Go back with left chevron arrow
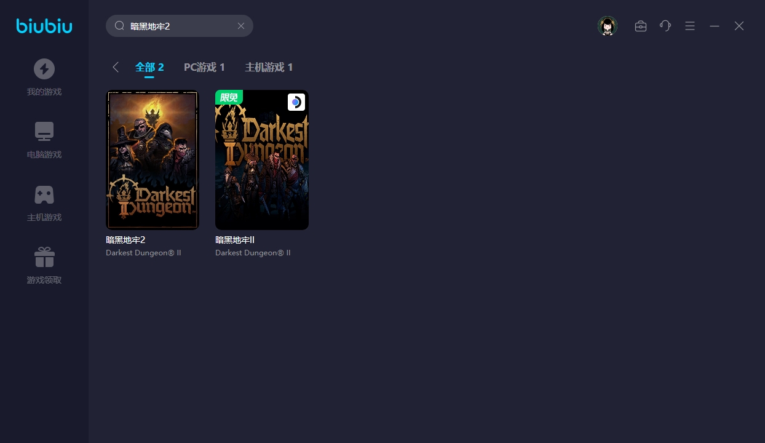The image size is (765, 443). [116, 67]
